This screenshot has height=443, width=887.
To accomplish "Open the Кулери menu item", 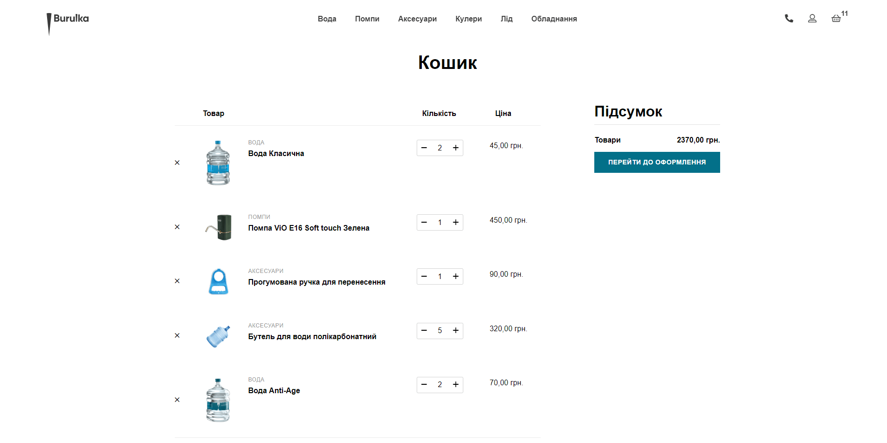I will tap(468, 19).
